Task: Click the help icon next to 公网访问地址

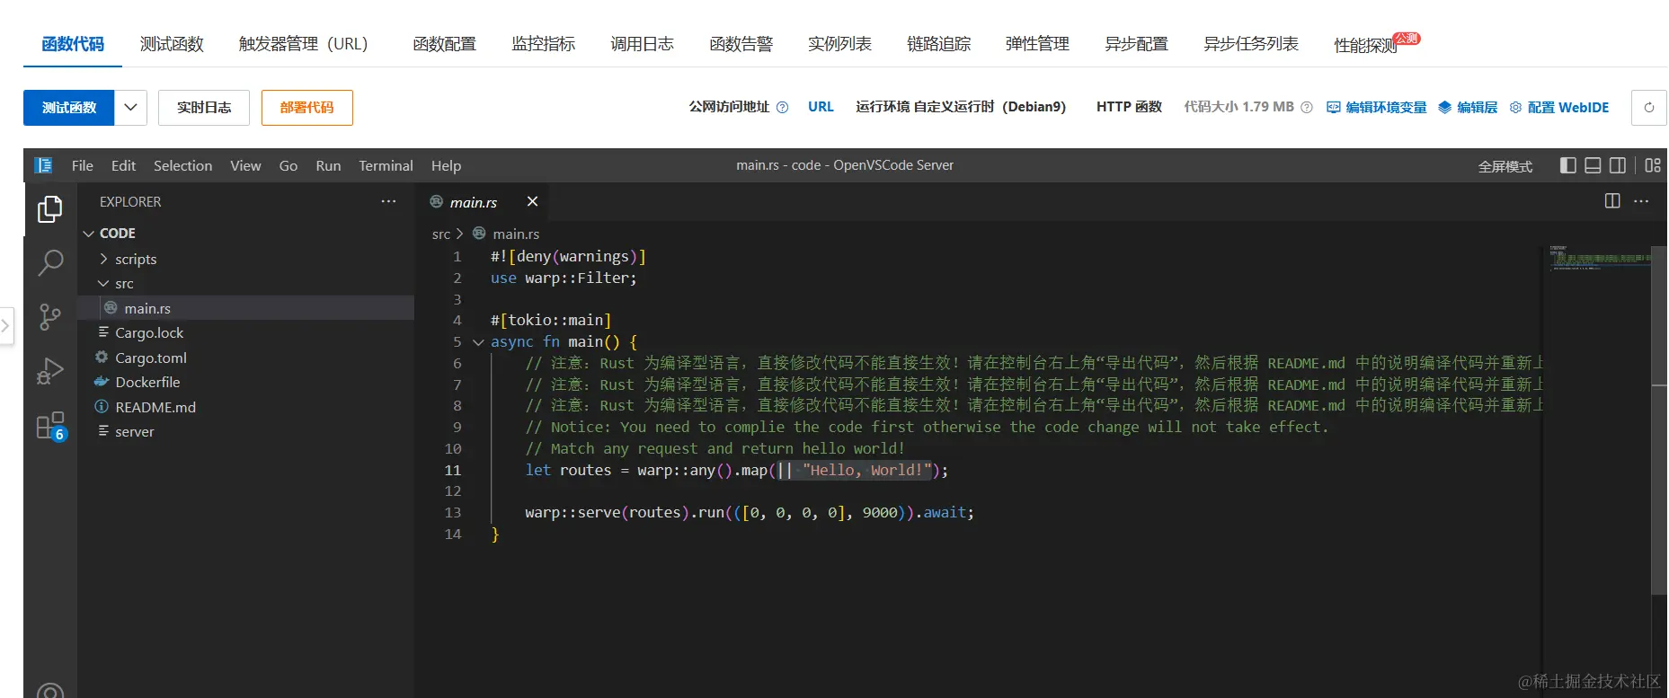Action: [x=782, y=107]
